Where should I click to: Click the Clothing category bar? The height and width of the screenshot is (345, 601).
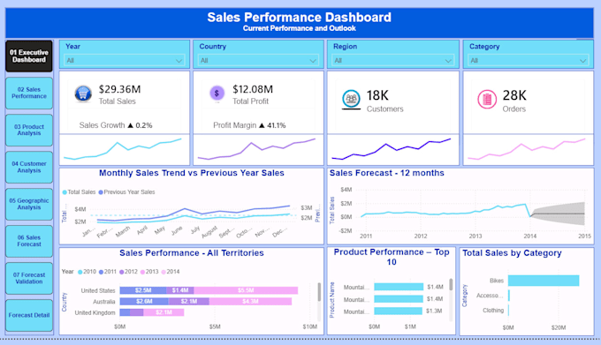tap(508, 311)
